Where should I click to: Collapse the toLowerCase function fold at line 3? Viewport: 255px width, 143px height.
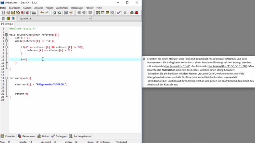(x=6, y=35)
